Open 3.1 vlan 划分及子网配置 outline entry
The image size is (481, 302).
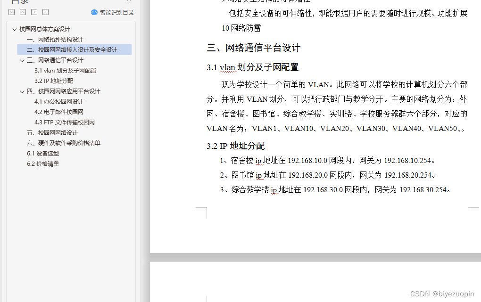point(66,71)
